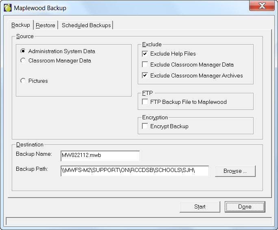Open the Restore tab
Viewport: 278px width, 230px height.
tap(46, 25)
